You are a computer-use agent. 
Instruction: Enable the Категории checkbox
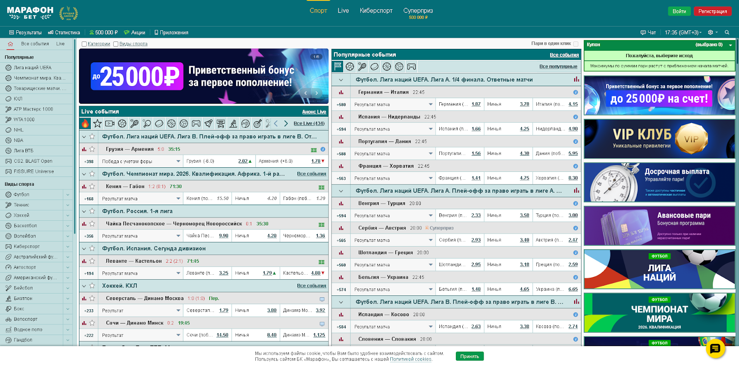click(x=84, y=44)
